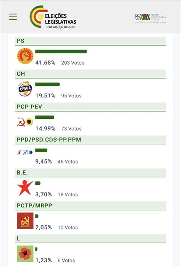Click the 203 Votos text
Screen dimensions: 181x267
click(x=73, y=63)
